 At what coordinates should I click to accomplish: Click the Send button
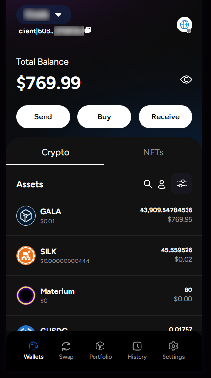pos(43,116)
